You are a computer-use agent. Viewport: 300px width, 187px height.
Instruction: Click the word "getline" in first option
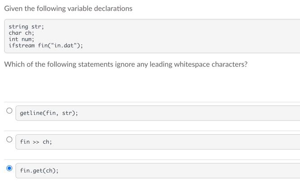31,113
